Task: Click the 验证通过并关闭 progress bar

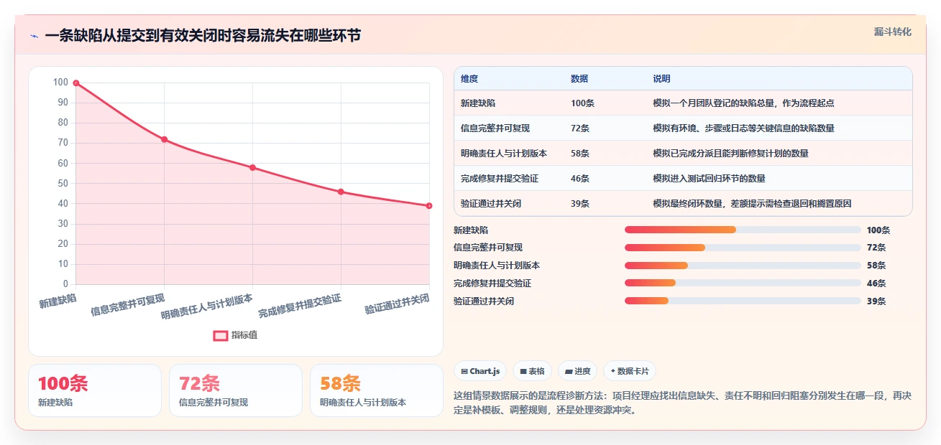Action: 743,301
